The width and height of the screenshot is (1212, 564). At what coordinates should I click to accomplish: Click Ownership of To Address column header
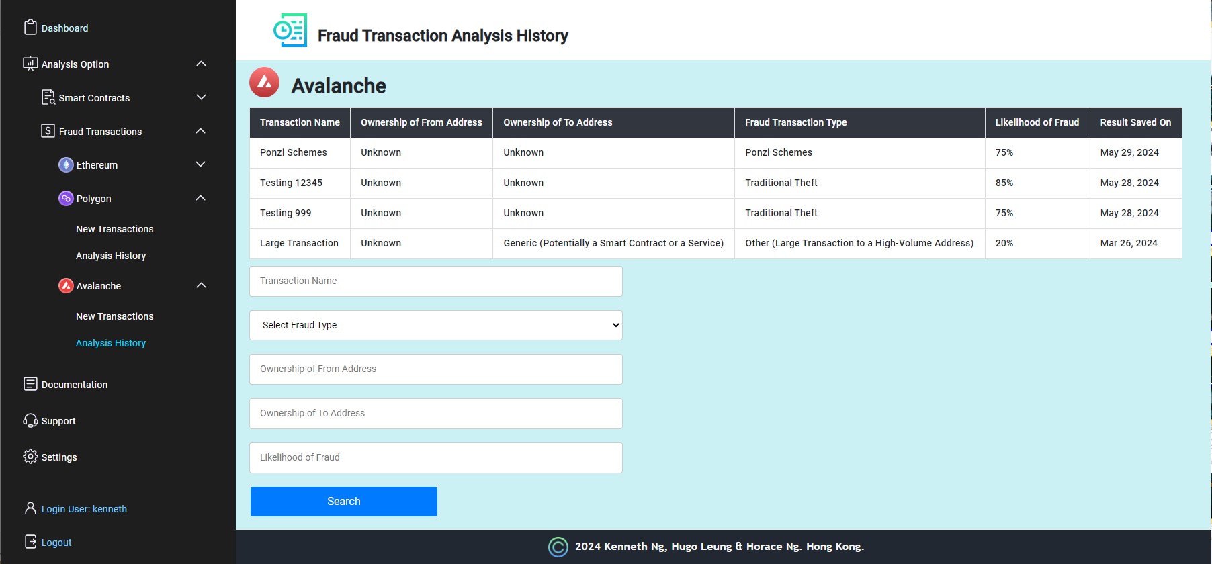(x=613, y=122)
